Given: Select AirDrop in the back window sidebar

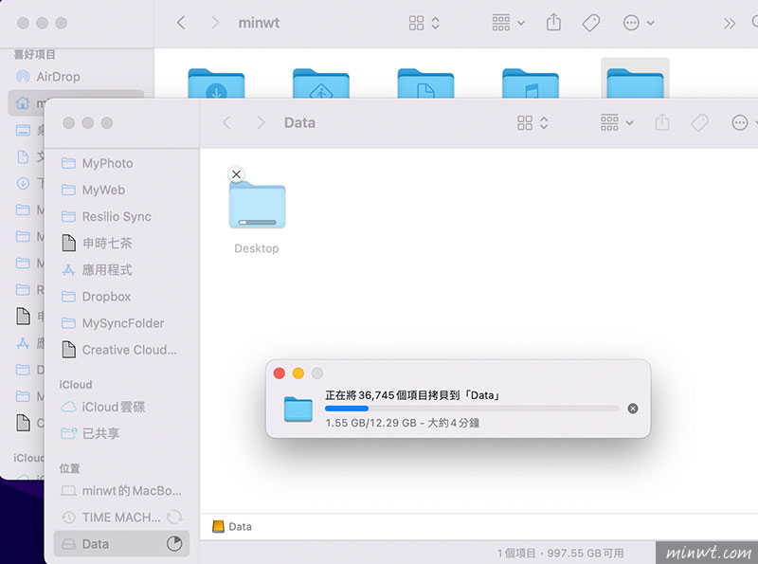Looking at the screenshot, I should tap(58, 76).
